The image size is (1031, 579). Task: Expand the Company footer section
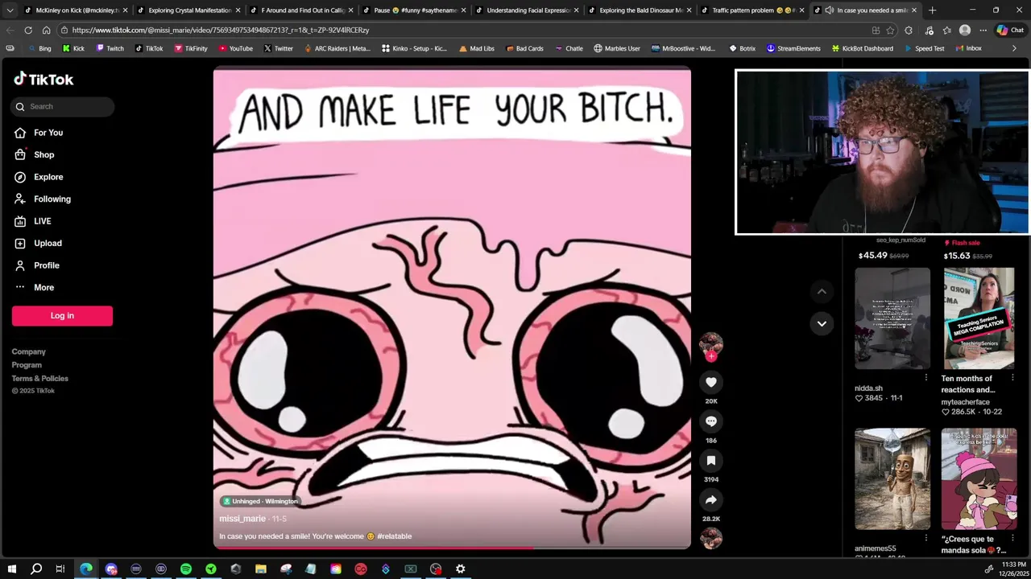29,351
